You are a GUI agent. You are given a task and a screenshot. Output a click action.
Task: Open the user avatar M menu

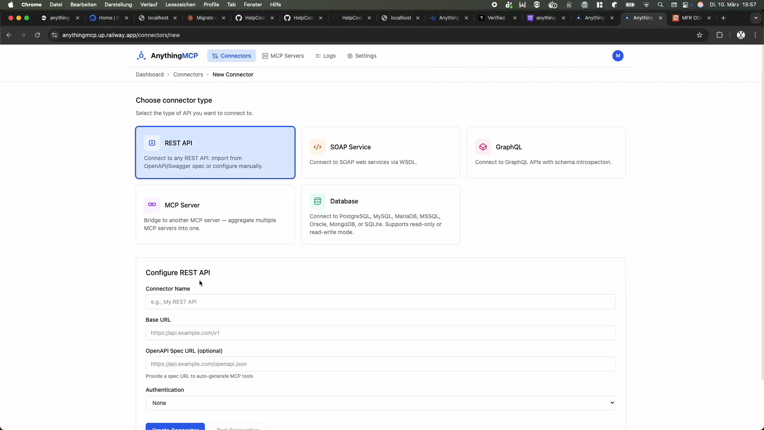[618, 56]
